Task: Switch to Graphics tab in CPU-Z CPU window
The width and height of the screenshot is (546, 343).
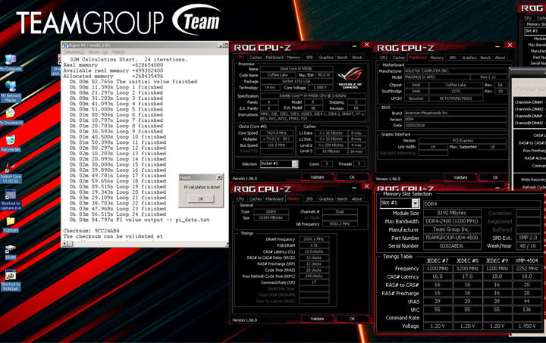Action: pos(326,58)
